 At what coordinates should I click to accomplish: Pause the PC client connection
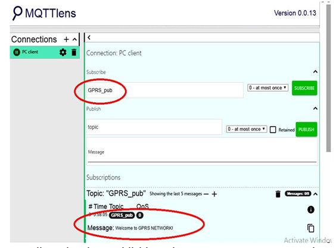[17, 52]
